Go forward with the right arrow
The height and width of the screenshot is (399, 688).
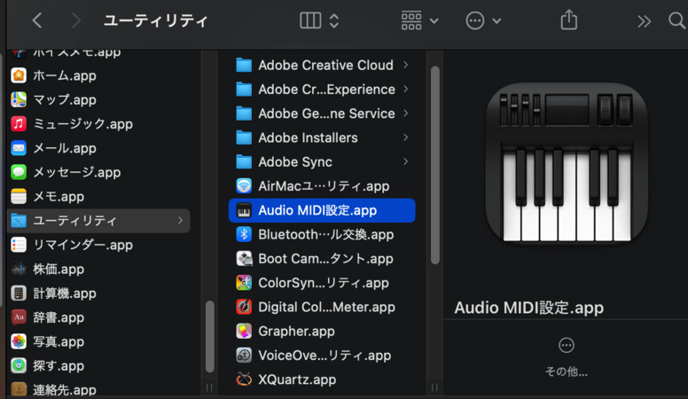pyautogui.click(x=76, y=20)
